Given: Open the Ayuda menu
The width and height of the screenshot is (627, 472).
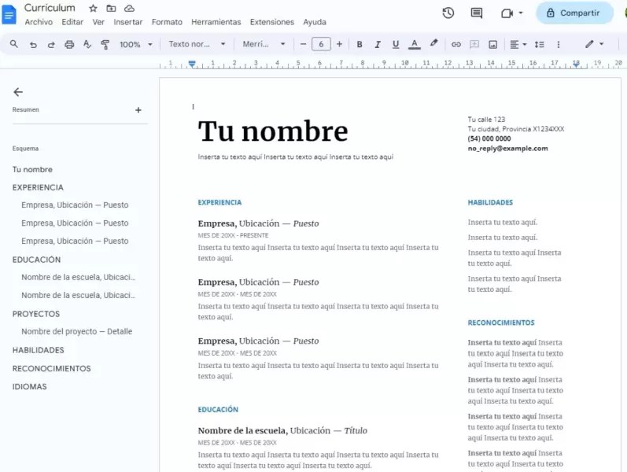Looking at the screenshot, I should (x=315, y=22).
